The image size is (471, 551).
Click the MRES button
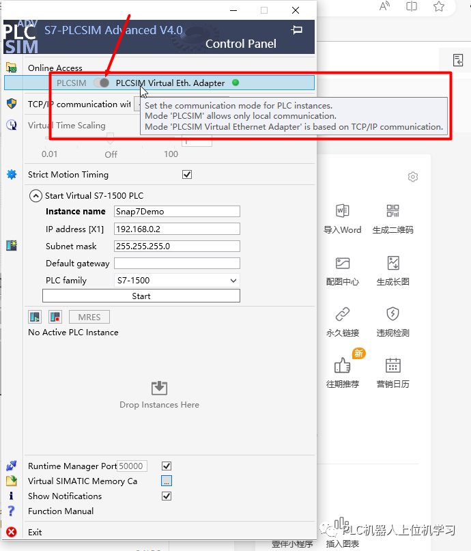coord(89,317)
